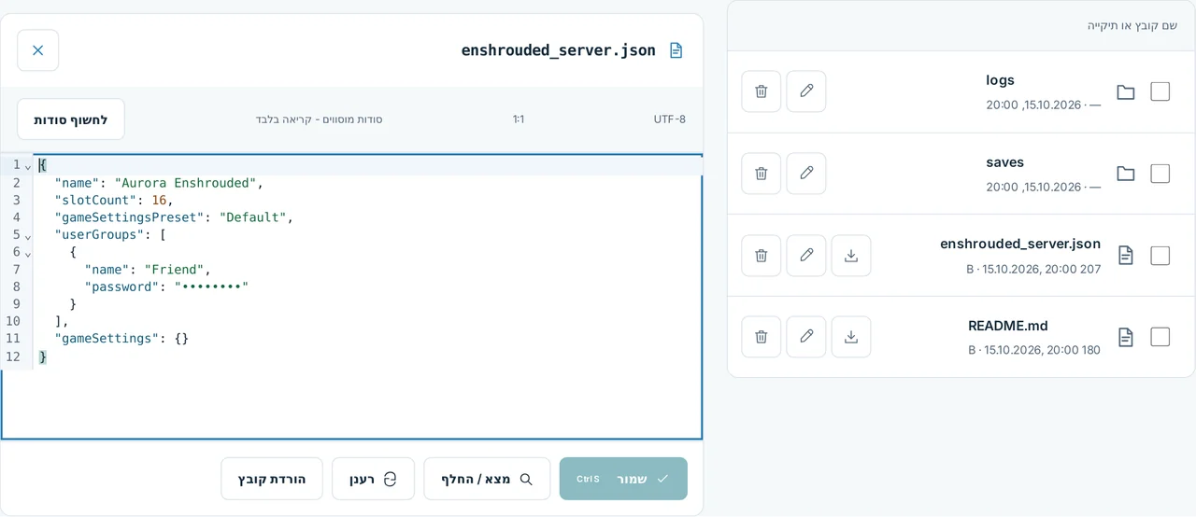Click line number 12 in the gutter
The width and height of the screenshot is (1196, 517).
click(x=13, y=356)
